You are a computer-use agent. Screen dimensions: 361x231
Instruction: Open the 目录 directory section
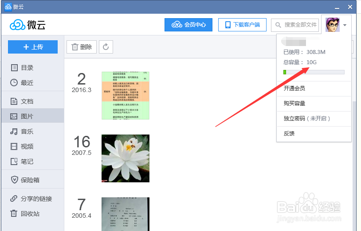click(33, 68)
